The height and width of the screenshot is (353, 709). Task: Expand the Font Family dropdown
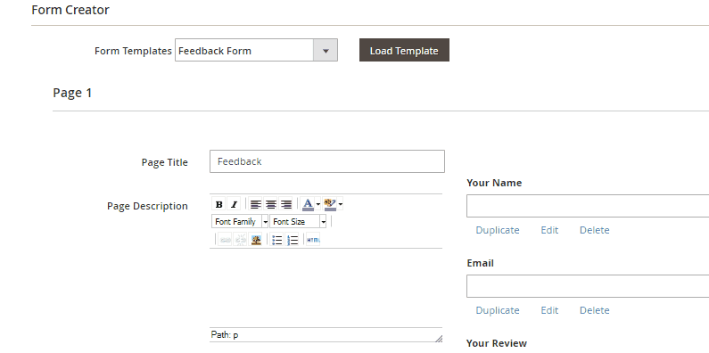(x=240, y=221)
